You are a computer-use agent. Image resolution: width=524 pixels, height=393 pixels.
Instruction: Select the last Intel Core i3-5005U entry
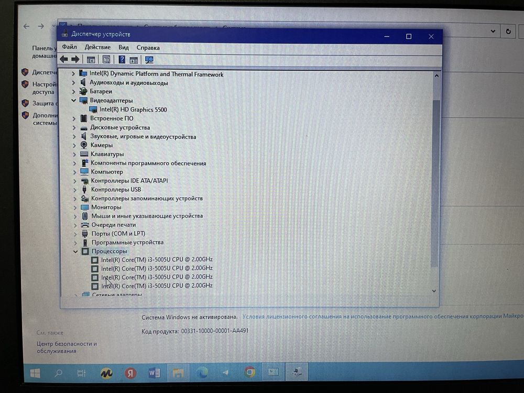tap(157, 286)
